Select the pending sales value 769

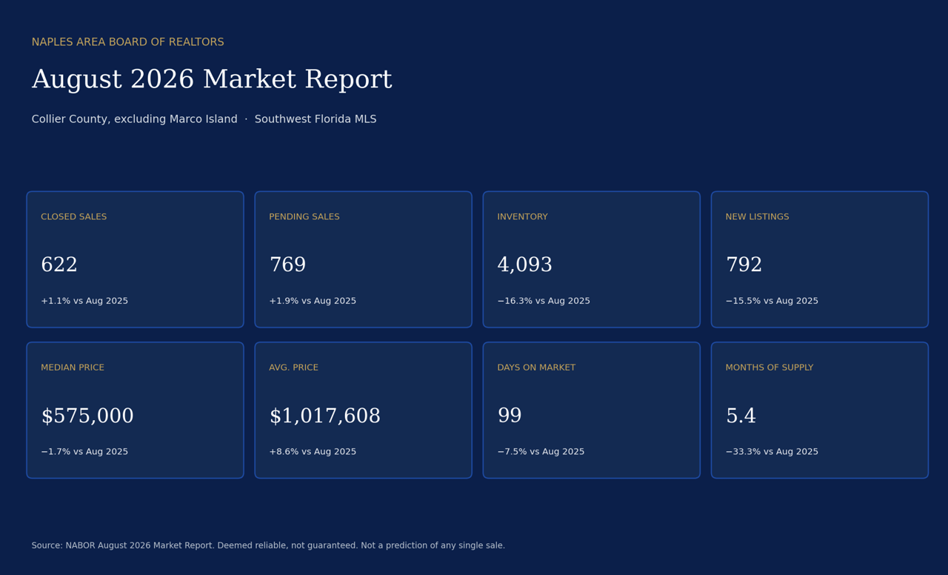tap(287, 265)
